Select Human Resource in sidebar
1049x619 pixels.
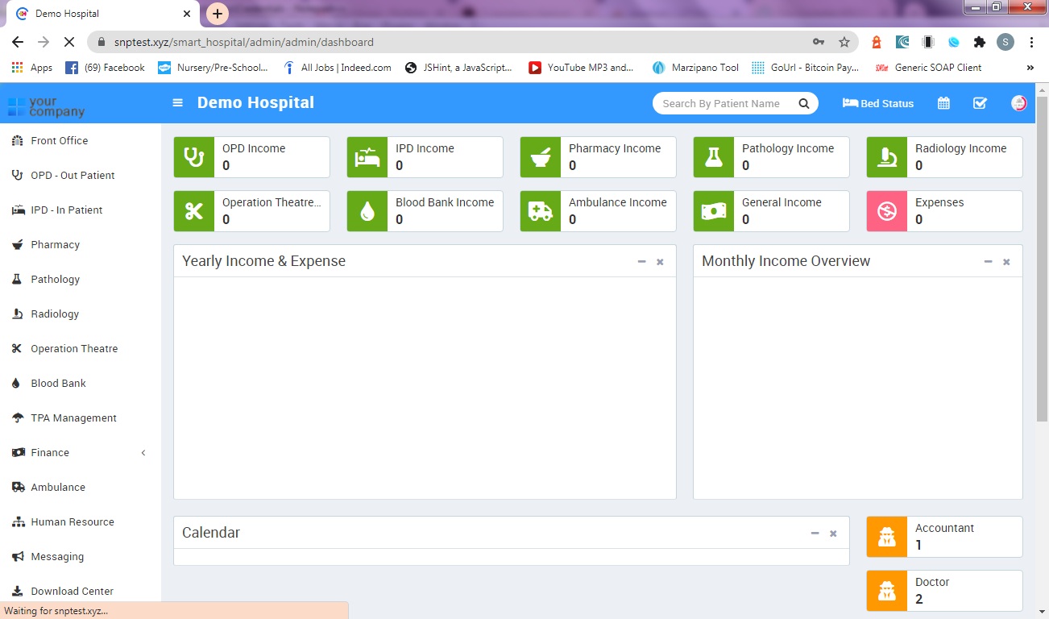72,522
